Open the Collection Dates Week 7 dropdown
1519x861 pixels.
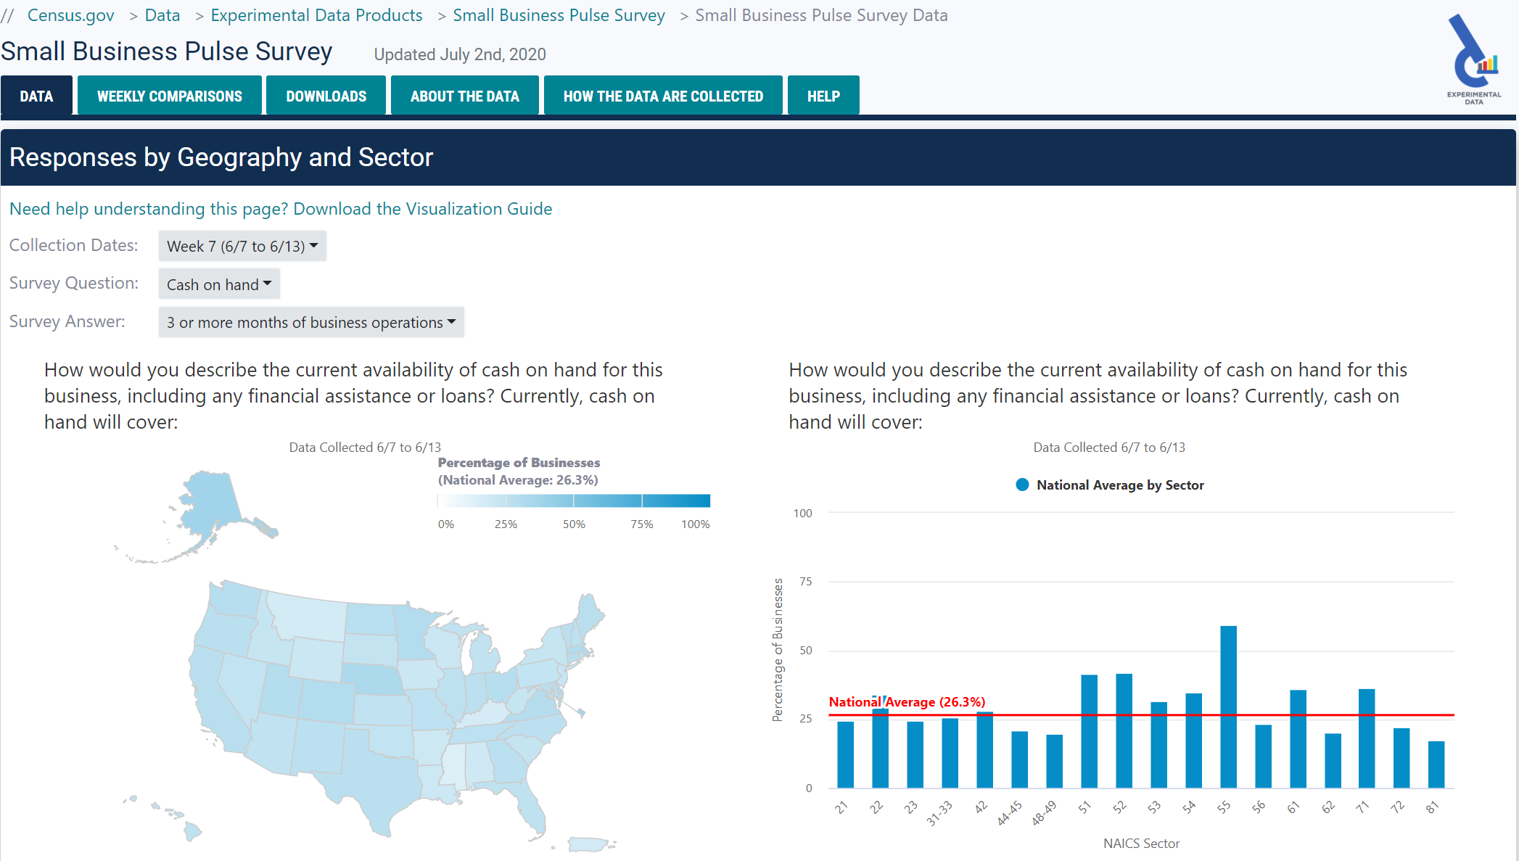coord(242,246)
